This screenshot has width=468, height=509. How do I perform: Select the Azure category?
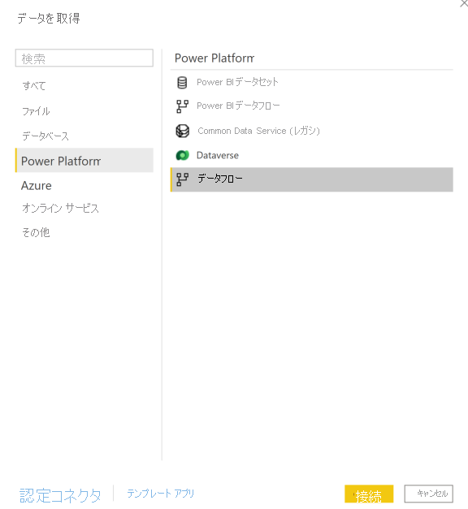pyautogui.click(x=37, y=186)
